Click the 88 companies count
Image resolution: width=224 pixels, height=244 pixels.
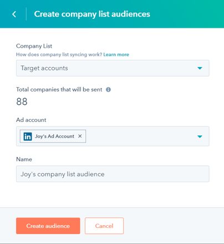click(x=22, y=101)
